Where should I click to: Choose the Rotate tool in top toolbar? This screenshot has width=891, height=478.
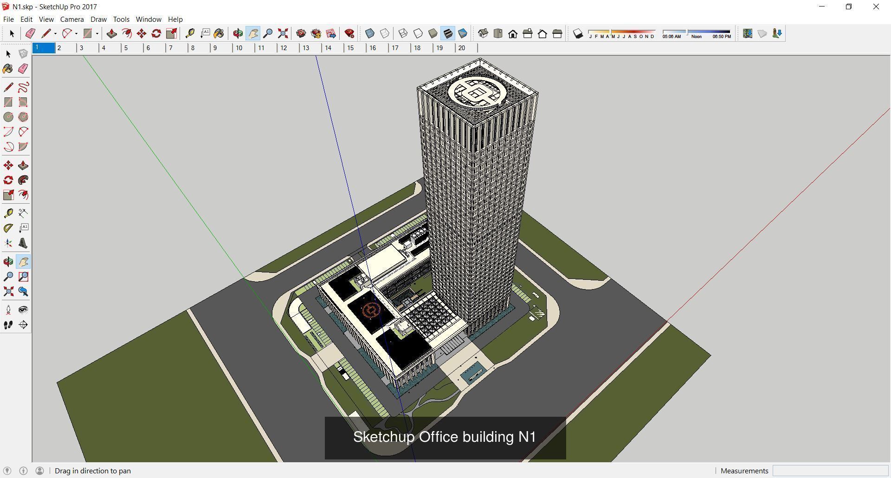tap(156, 33)
